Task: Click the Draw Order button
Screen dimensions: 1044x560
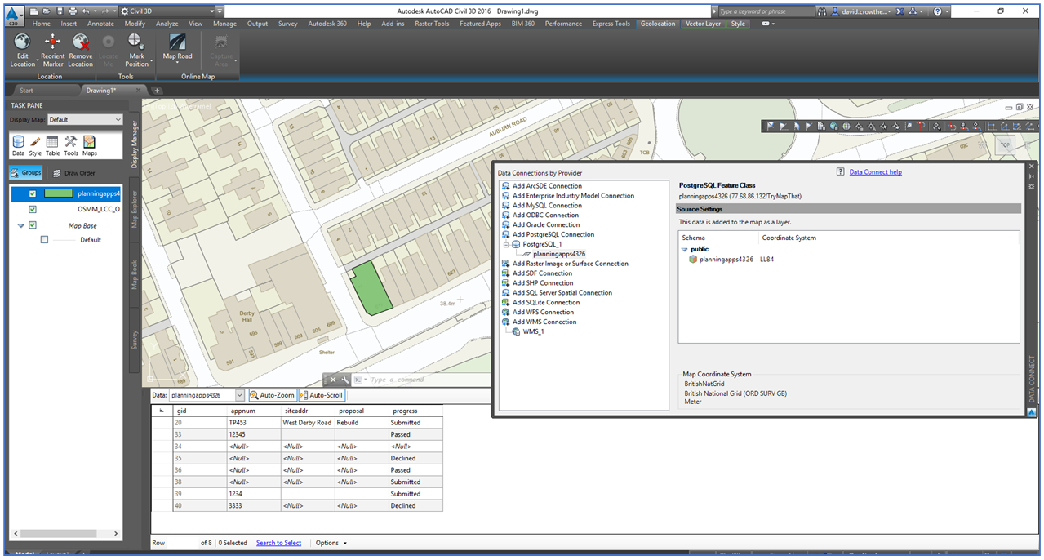Action: tap(73, 173)
